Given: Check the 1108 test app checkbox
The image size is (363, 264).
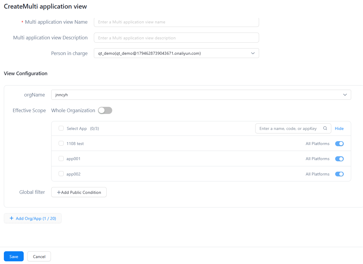Looking at the screenshot, I should pos(61,143).
